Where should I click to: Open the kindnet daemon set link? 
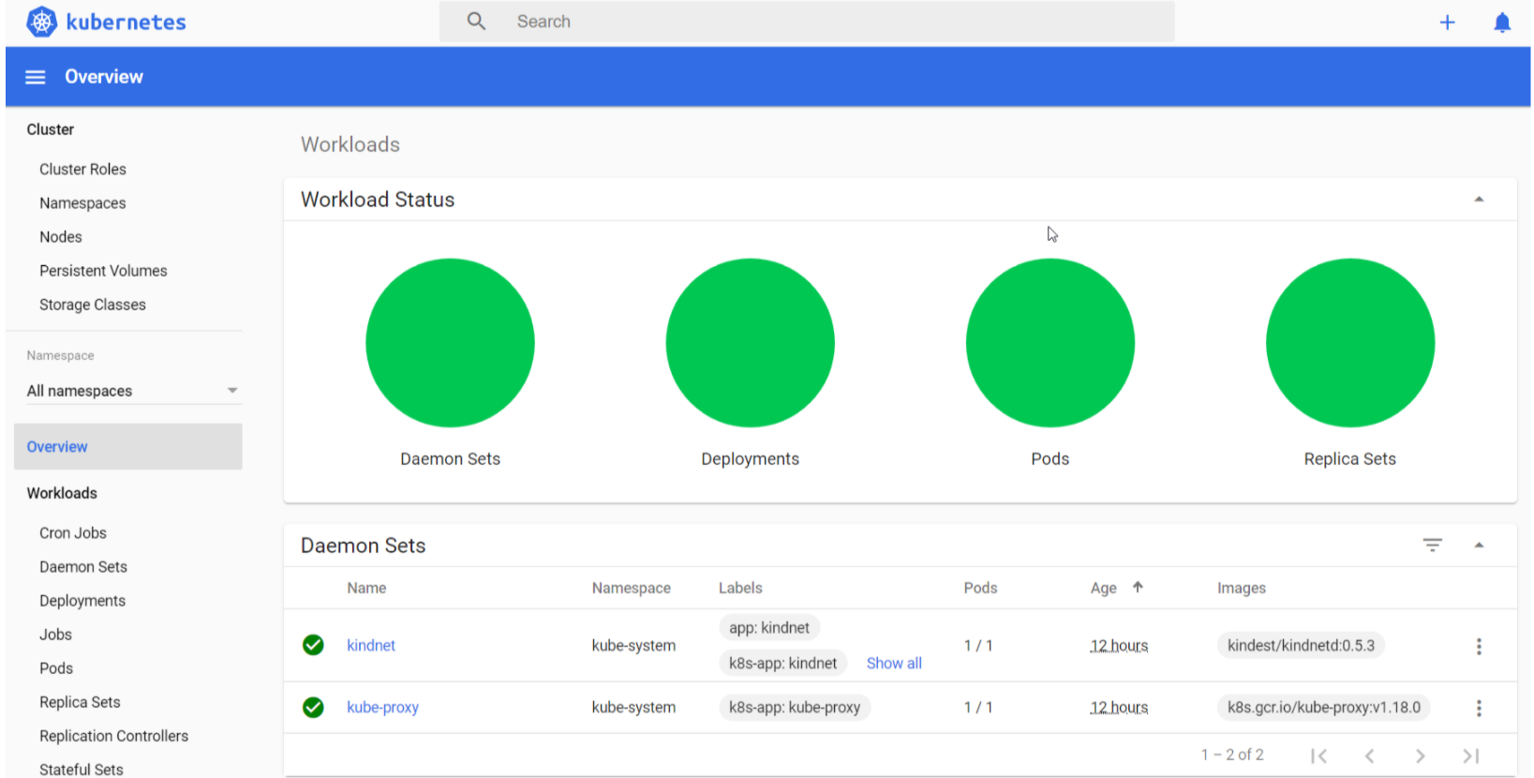point(371,645)
